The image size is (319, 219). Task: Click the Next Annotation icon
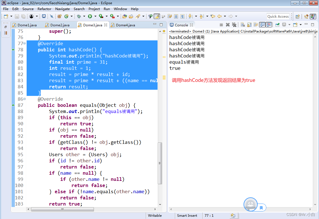click(190, 16)
